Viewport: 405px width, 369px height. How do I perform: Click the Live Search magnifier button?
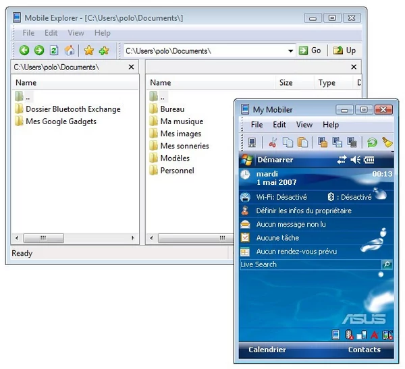387,264
